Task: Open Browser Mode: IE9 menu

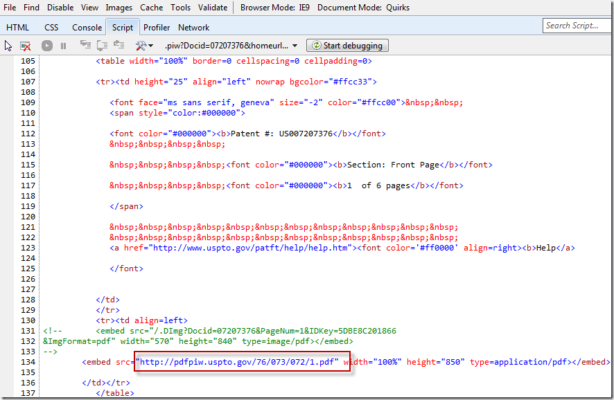Action: 275,8
